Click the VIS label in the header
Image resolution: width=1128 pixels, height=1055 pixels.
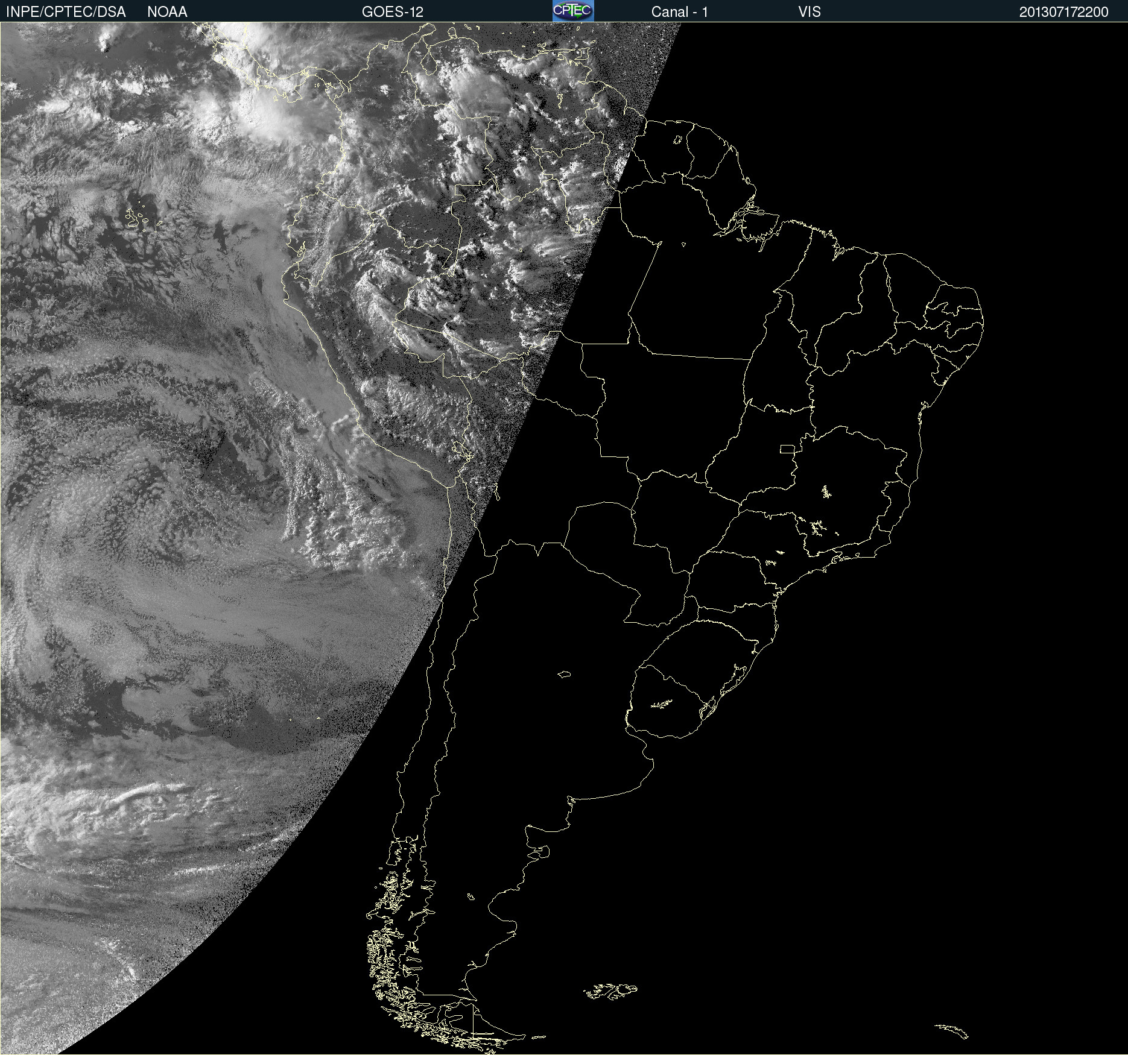(809, 12)
